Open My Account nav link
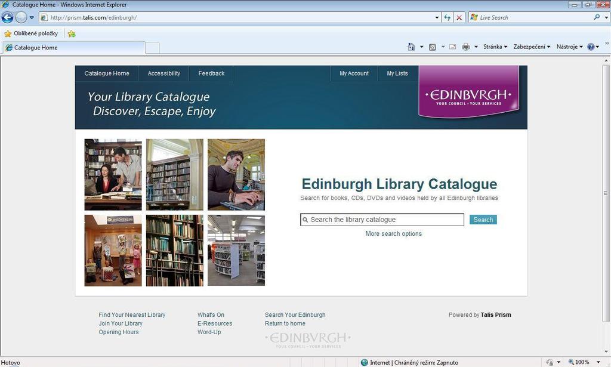611x367 pixels. 354,73
